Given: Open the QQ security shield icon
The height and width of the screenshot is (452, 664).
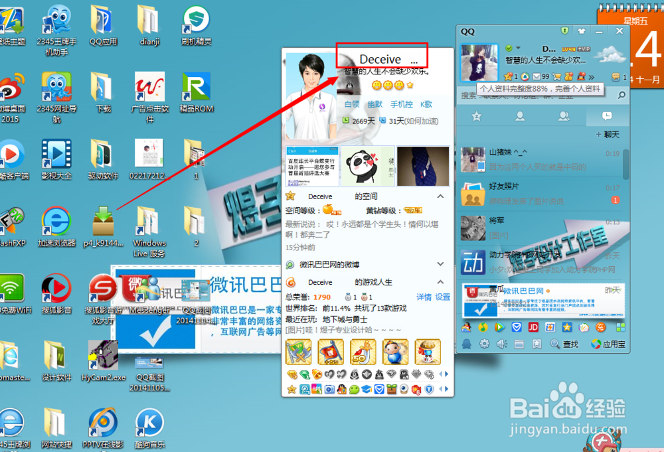Looking at the screenshot, I should (x=564, y=31).
